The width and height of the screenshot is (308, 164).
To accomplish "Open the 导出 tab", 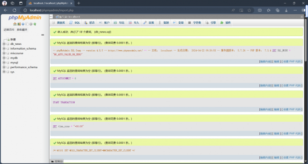I will [x=119, y=23].
